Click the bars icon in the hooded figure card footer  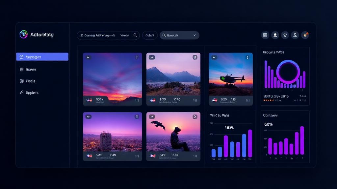pos(195,156)
